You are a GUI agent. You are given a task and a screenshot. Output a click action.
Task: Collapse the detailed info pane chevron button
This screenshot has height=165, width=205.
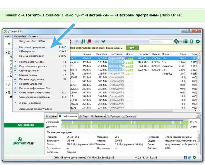coord(198,116)
